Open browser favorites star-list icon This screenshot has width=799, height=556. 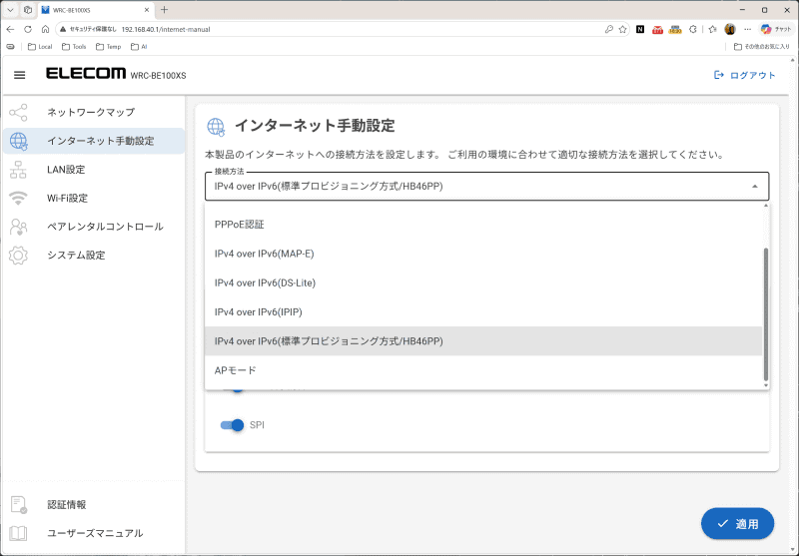pyautogui.click(x=712, y=30)
